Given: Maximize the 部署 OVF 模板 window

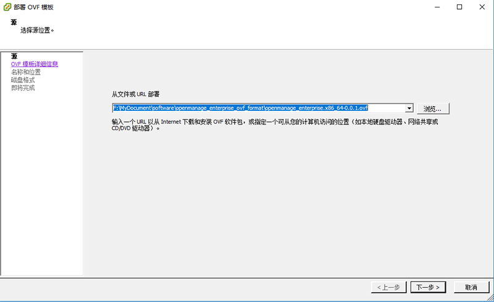Looking at the screenshot, I should click(x=459, y=7).
